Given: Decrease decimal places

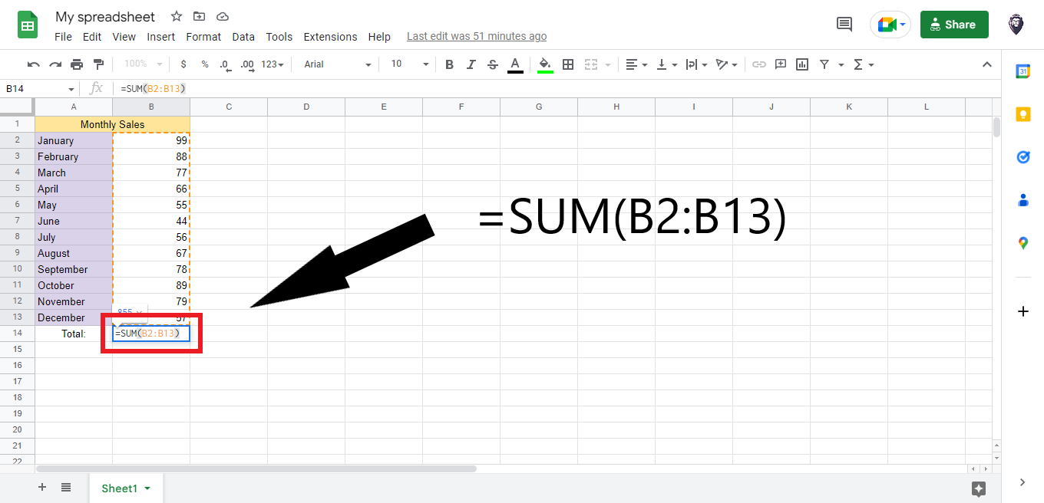Looking at the screenshot, I should coord(225,64).
